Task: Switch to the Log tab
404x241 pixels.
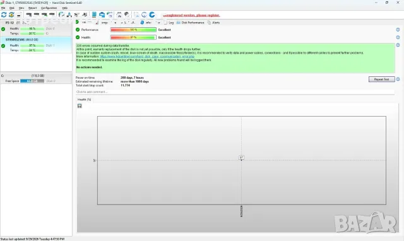Action: click(x=169, y=23)
